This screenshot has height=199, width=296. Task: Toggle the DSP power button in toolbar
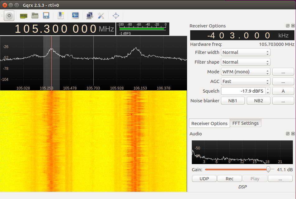(9, 16)
